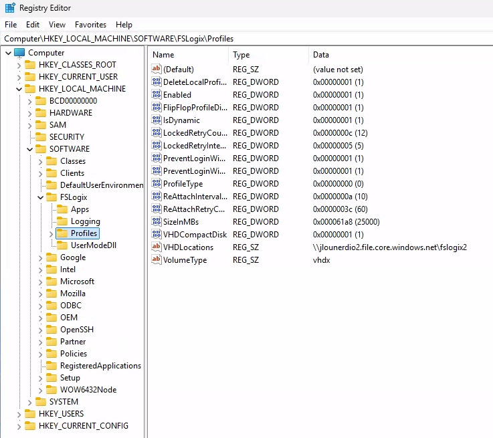The width and height of the screenshot is (493, 438).
Task: Select the Profiles key in the tree
Action: coord(84,233)
